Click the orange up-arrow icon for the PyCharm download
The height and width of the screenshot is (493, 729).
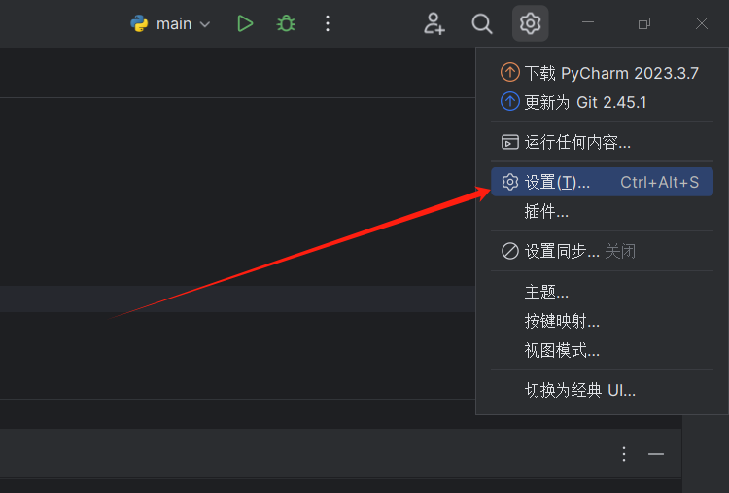click(510, 72)
